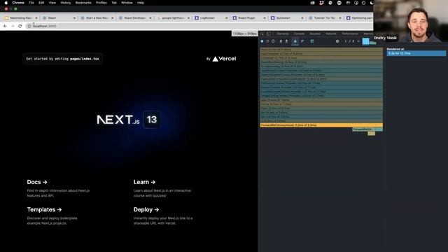448x252 pixels.
Task: Open the Profiles menu
Action: 101,3
